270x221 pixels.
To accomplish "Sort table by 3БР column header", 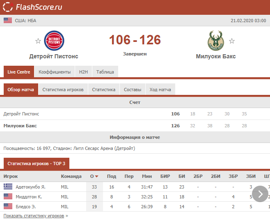I will point(233,176).
